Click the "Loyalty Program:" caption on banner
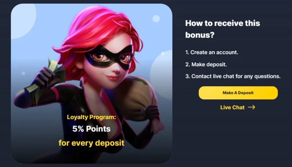 pyautogui.click(x=92, y=117)
